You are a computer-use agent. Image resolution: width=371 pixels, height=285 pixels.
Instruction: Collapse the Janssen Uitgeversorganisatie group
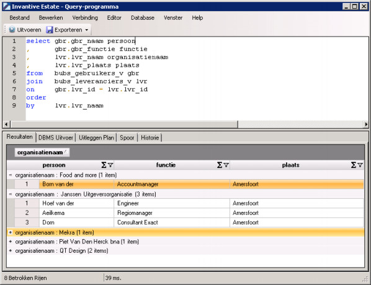pos(11,195)
